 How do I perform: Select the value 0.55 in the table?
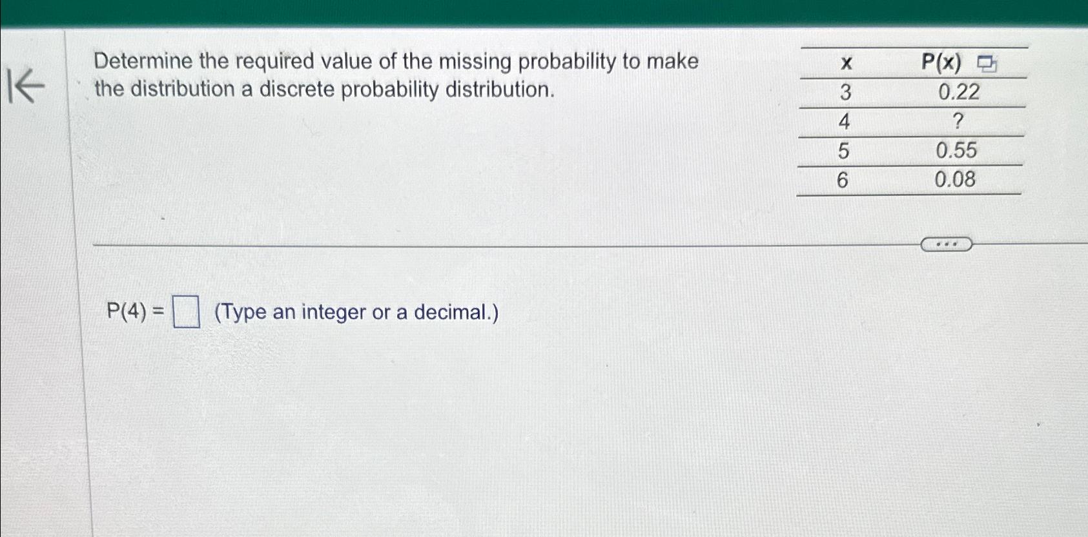tap(958, 151)
